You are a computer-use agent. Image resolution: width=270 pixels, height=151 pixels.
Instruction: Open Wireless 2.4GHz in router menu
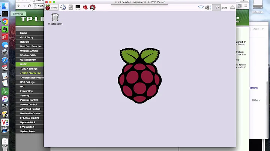coord(30,51)
